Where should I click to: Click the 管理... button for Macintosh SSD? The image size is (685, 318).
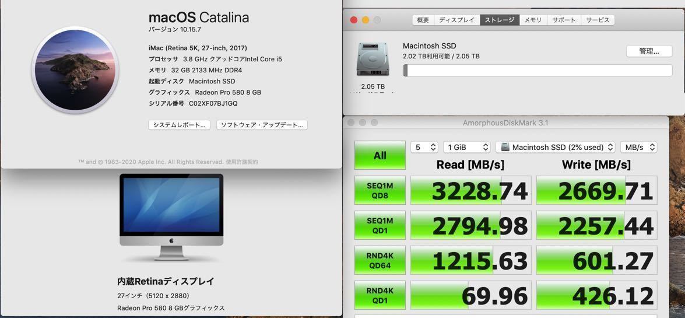649,51
